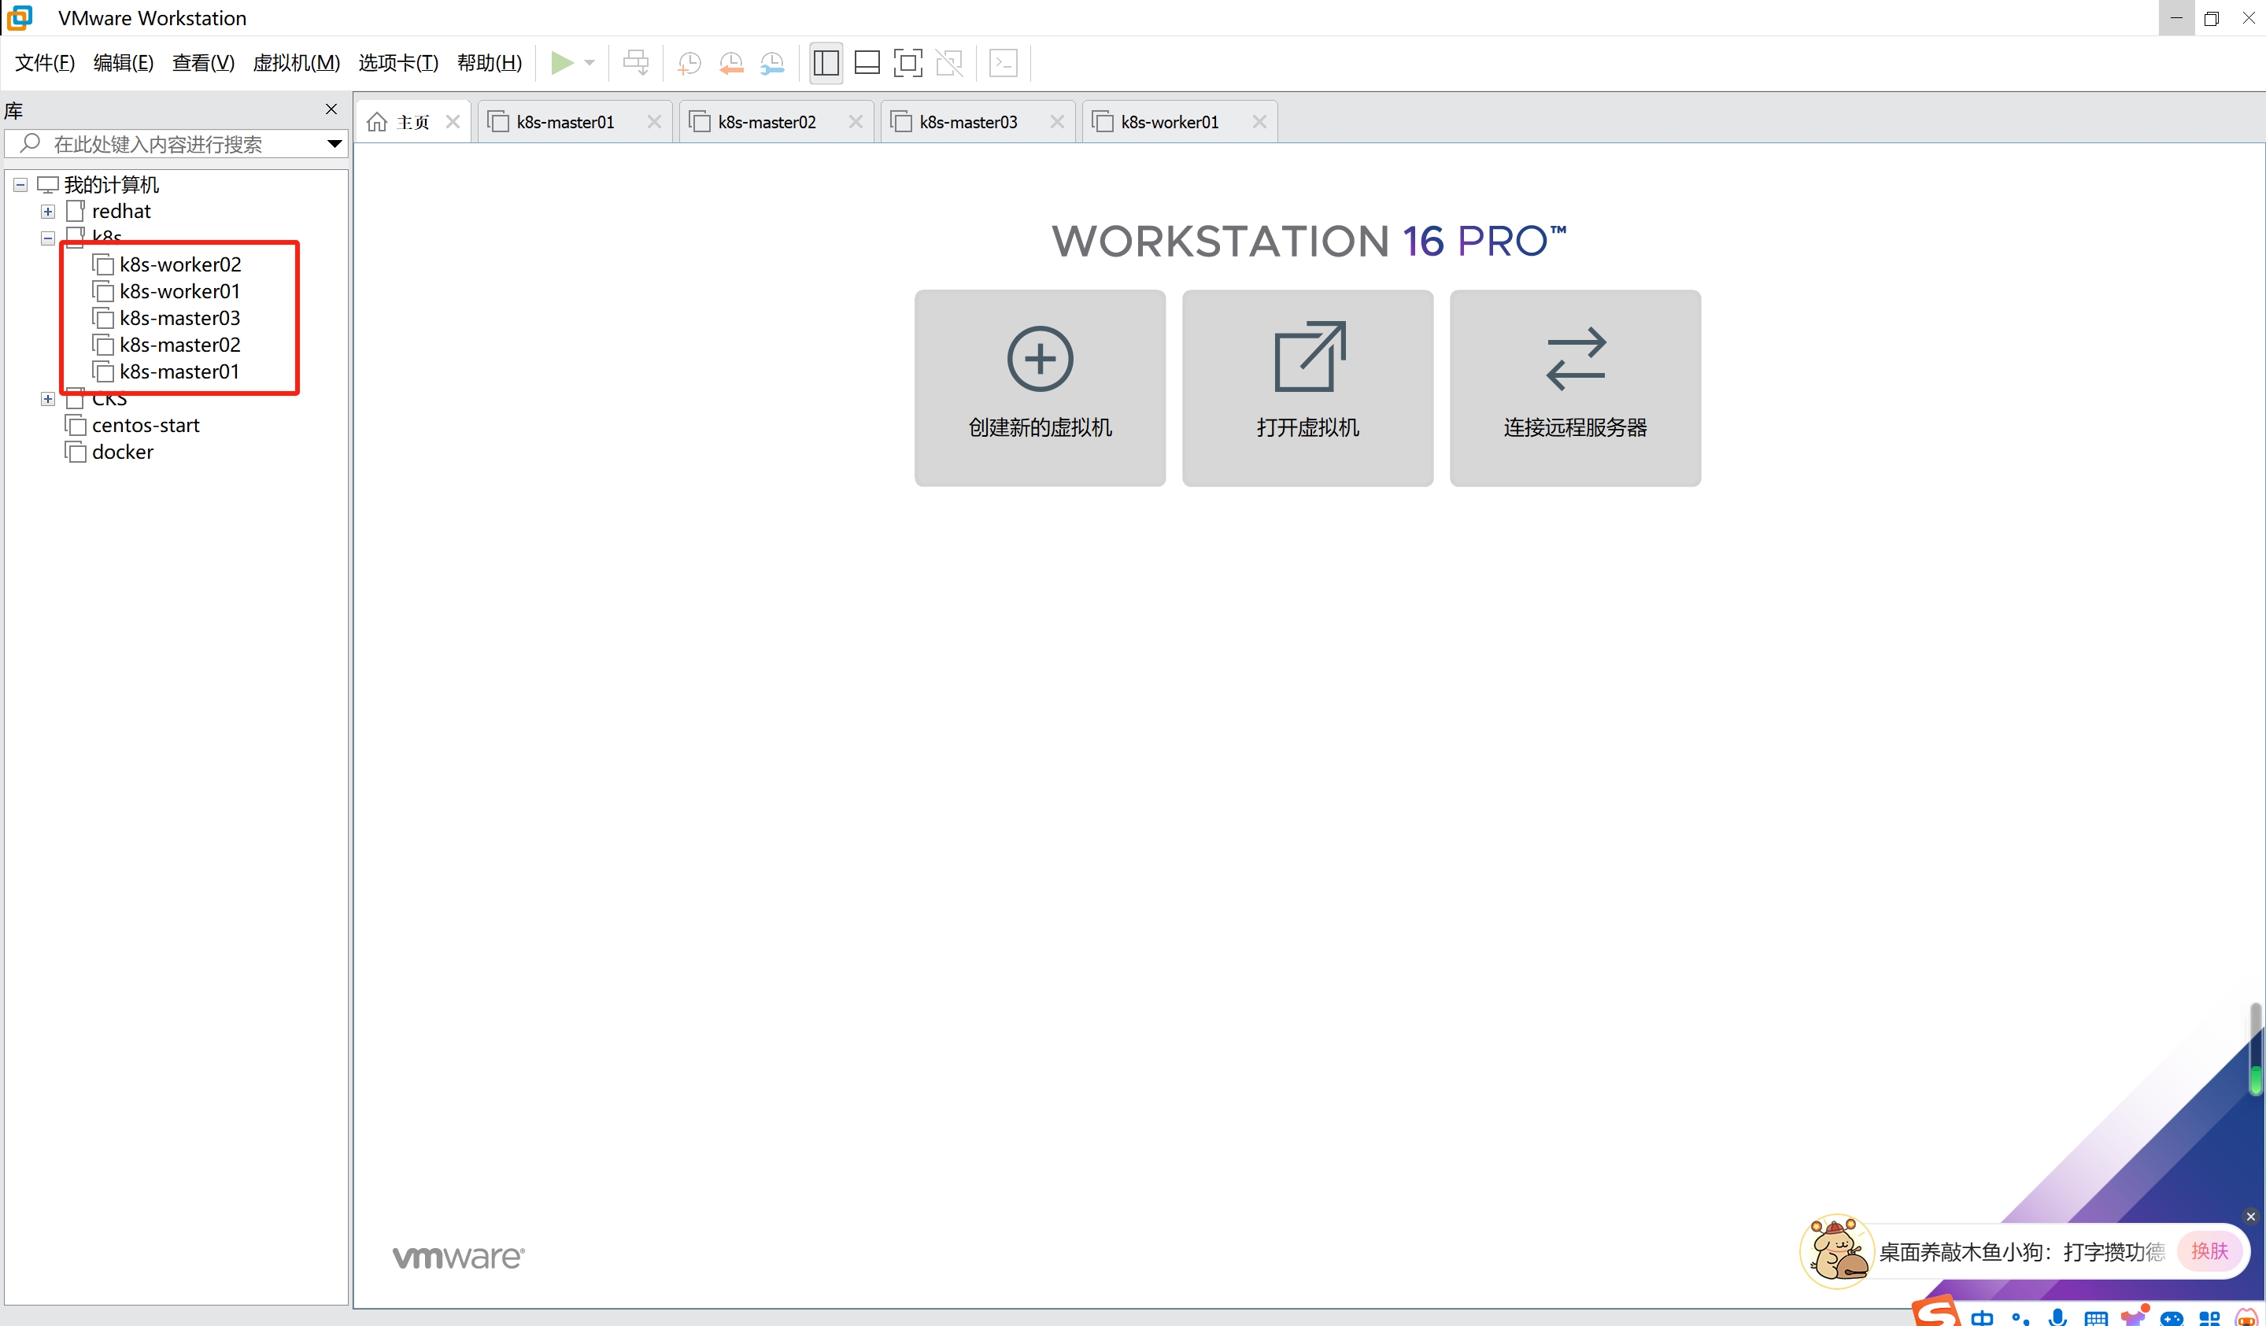Enter full screen mode icon

click(908, 63)
